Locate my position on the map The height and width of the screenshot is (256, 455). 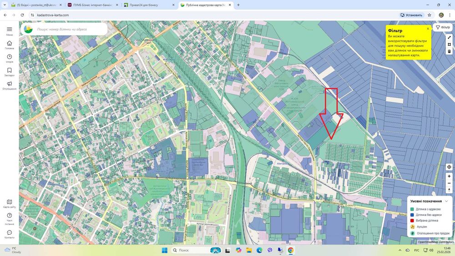[x=449, y=167]
